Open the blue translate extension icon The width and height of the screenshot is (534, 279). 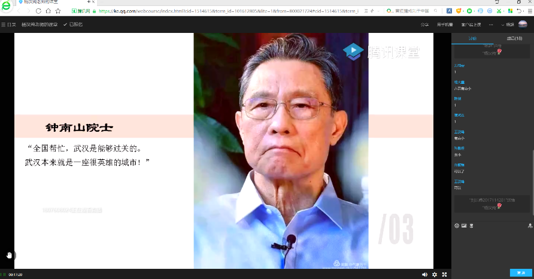coord(449,11)
